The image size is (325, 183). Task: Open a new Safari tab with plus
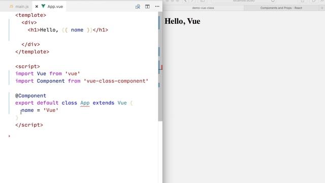pyautogui.click(x=322, y=8)
